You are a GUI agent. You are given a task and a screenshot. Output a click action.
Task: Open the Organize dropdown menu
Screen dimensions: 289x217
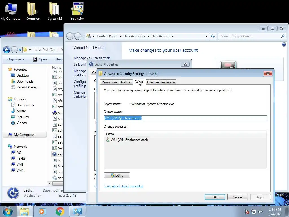[16, 59]
